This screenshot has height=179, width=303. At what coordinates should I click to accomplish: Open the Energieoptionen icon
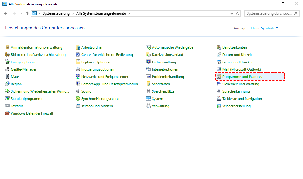point(7,62)
